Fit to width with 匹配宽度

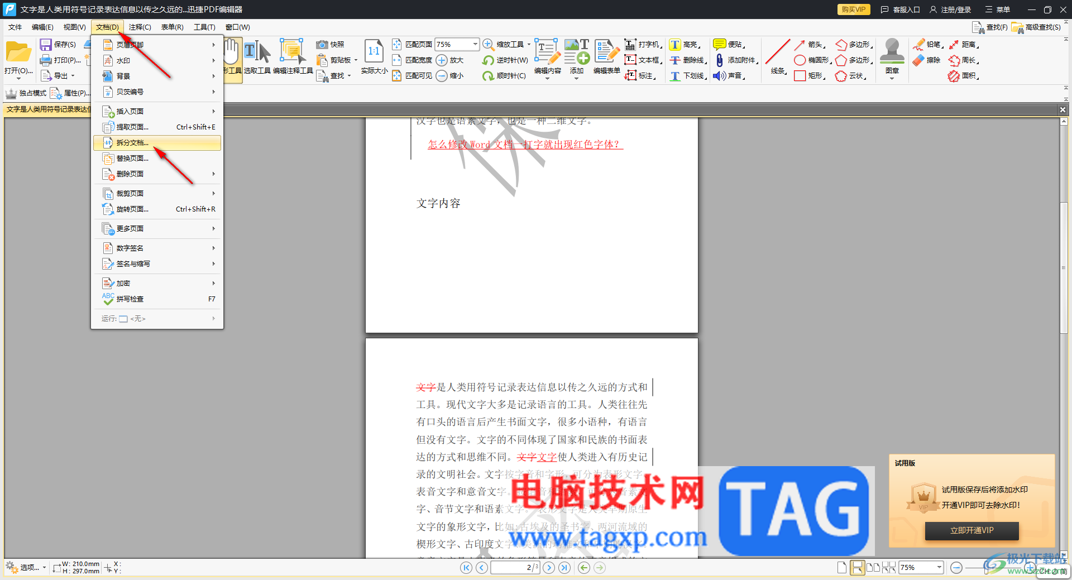point(412,60)
